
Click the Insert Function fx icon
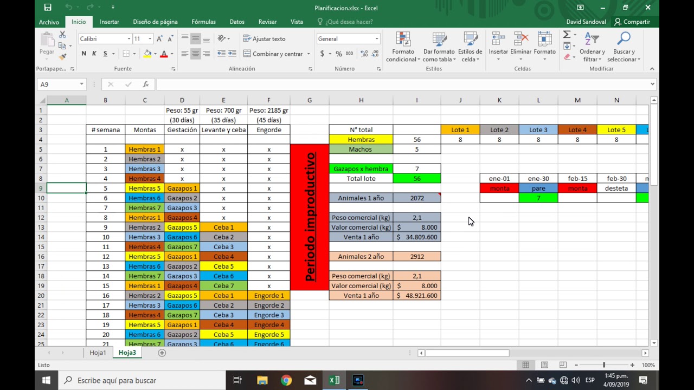point(146,84)
